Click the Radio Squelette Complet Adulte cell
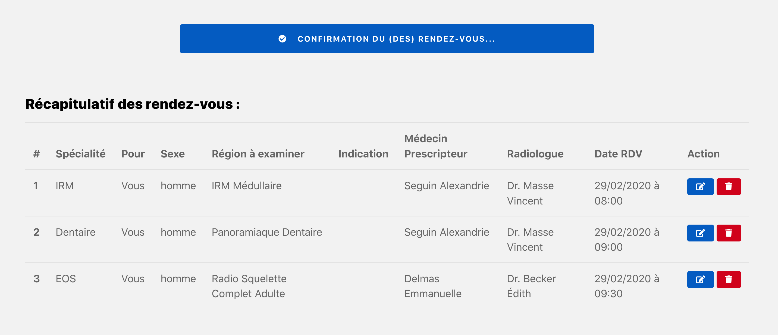Image resolution: width=778 pixels, height=335 pixels. point(249,286)
